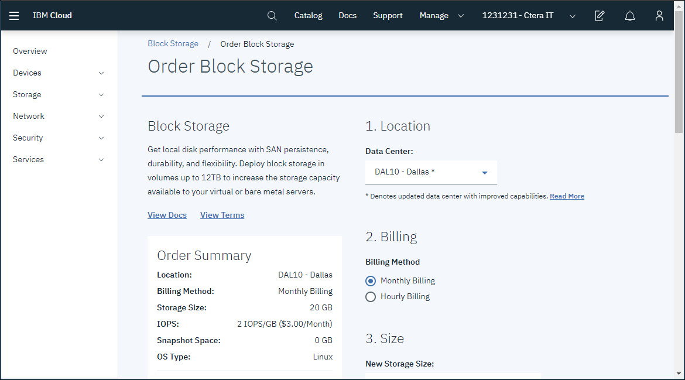Viewport: 685px width, 380px height.
Task: Open the feedback pencil icon
Action: 599,15
